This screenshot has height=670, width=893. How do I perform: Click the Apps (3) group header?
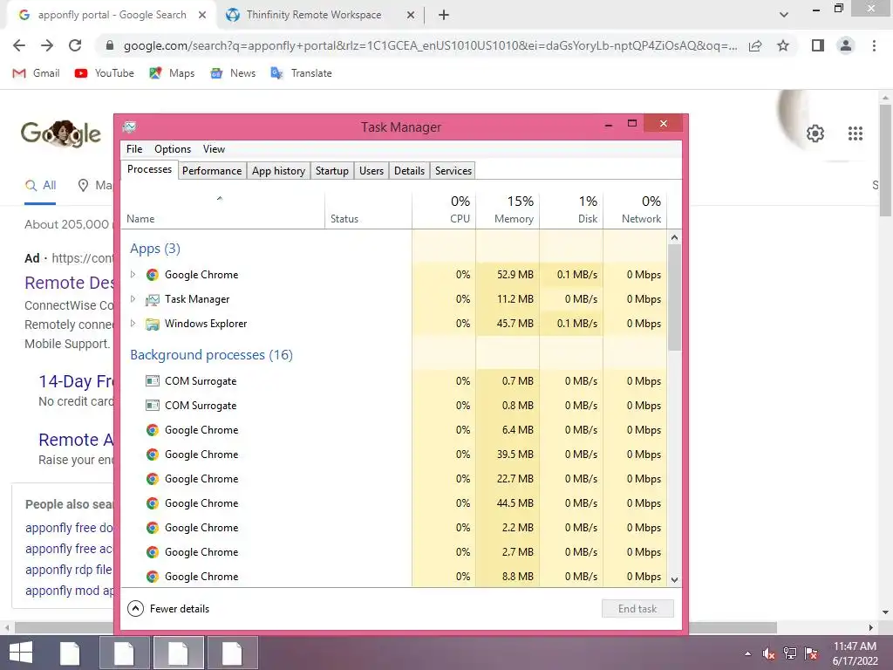click(x=155, y=249)
